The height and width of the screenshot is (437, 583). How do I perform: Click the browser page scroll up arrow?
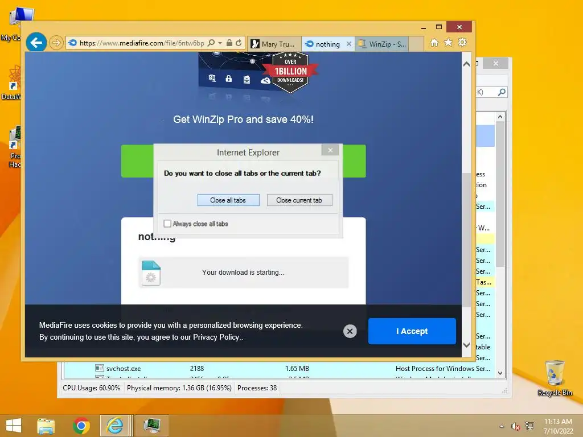pyautogui.click(x=467, y=64)
